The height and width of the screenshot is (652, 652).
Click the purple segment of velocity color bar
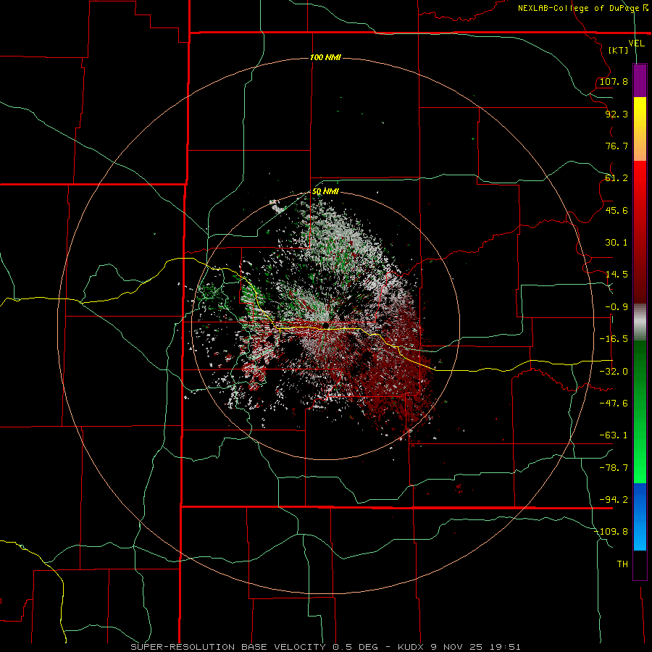click(x=640, y=80)
